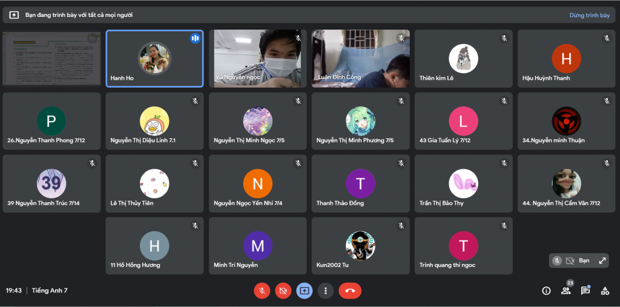This screenshot has height=307, width=620.
Task: Toggle the microphone mute button
Action: 262,291
